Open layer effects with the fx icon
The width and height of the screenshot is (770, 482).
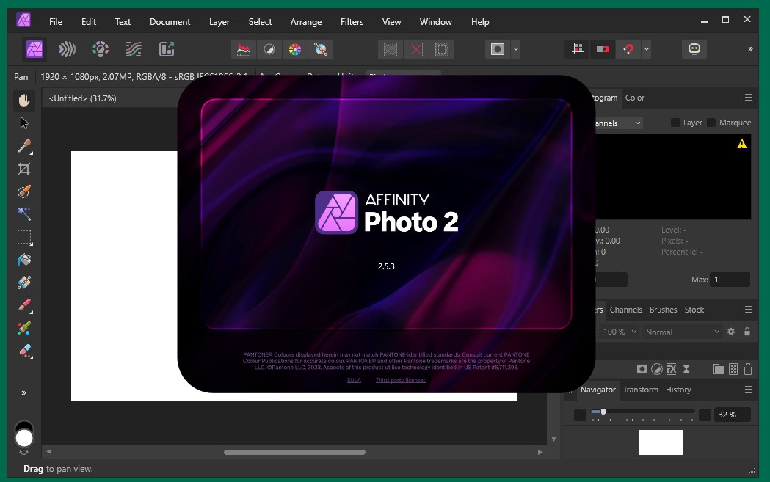(672, 369)
